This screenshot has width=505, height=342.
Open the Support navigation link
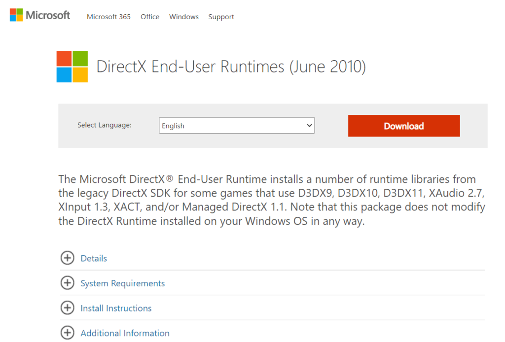221,17
